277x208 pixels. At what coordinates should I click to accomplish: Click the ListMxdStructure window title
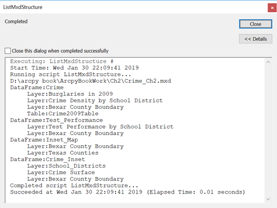pyautogui.click(x=23, y=7)
